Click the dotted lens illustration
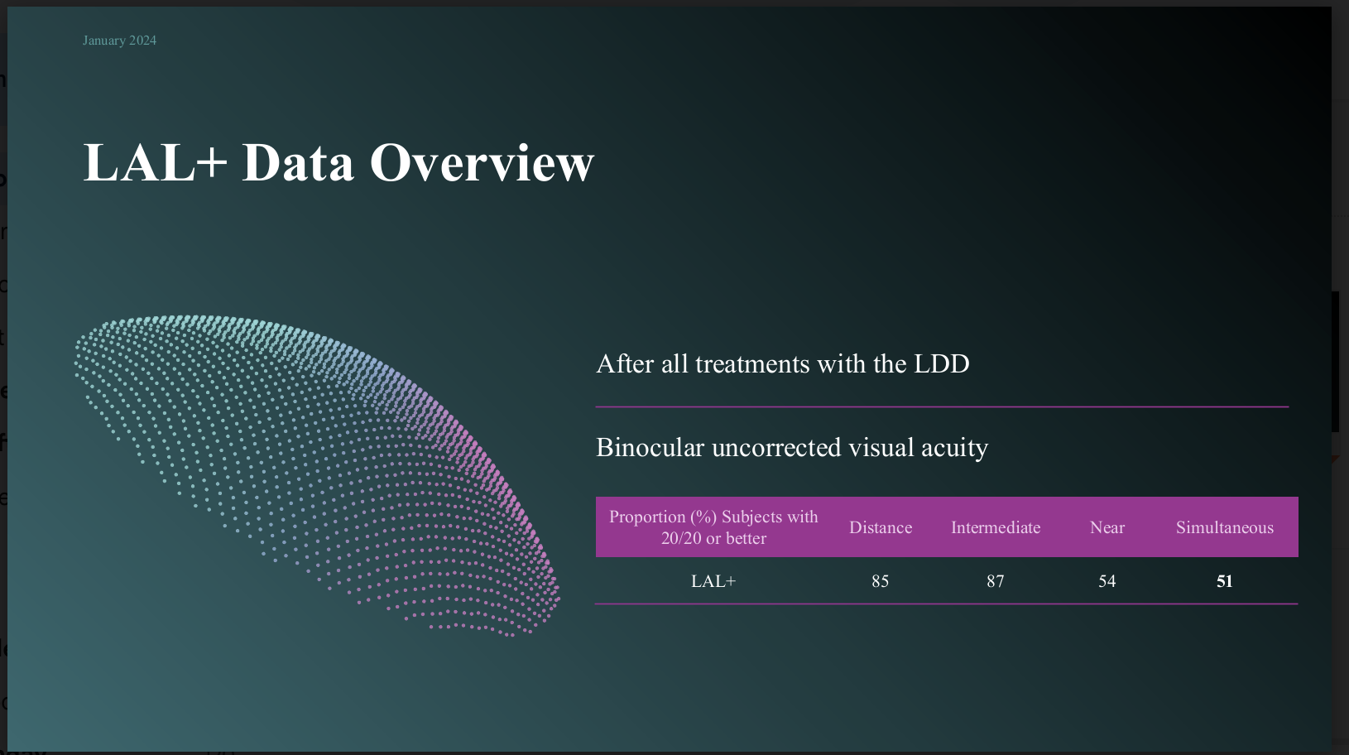Image resolution: width=1349 pixels, height=755 pixels. pos(318,475)
